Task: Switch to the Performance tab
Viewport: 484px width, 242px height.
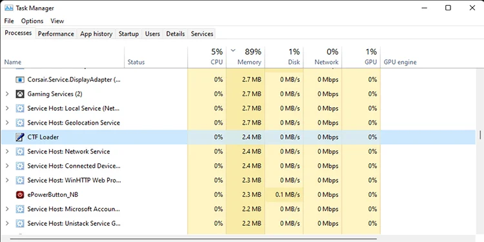Action: pos(56,34)
